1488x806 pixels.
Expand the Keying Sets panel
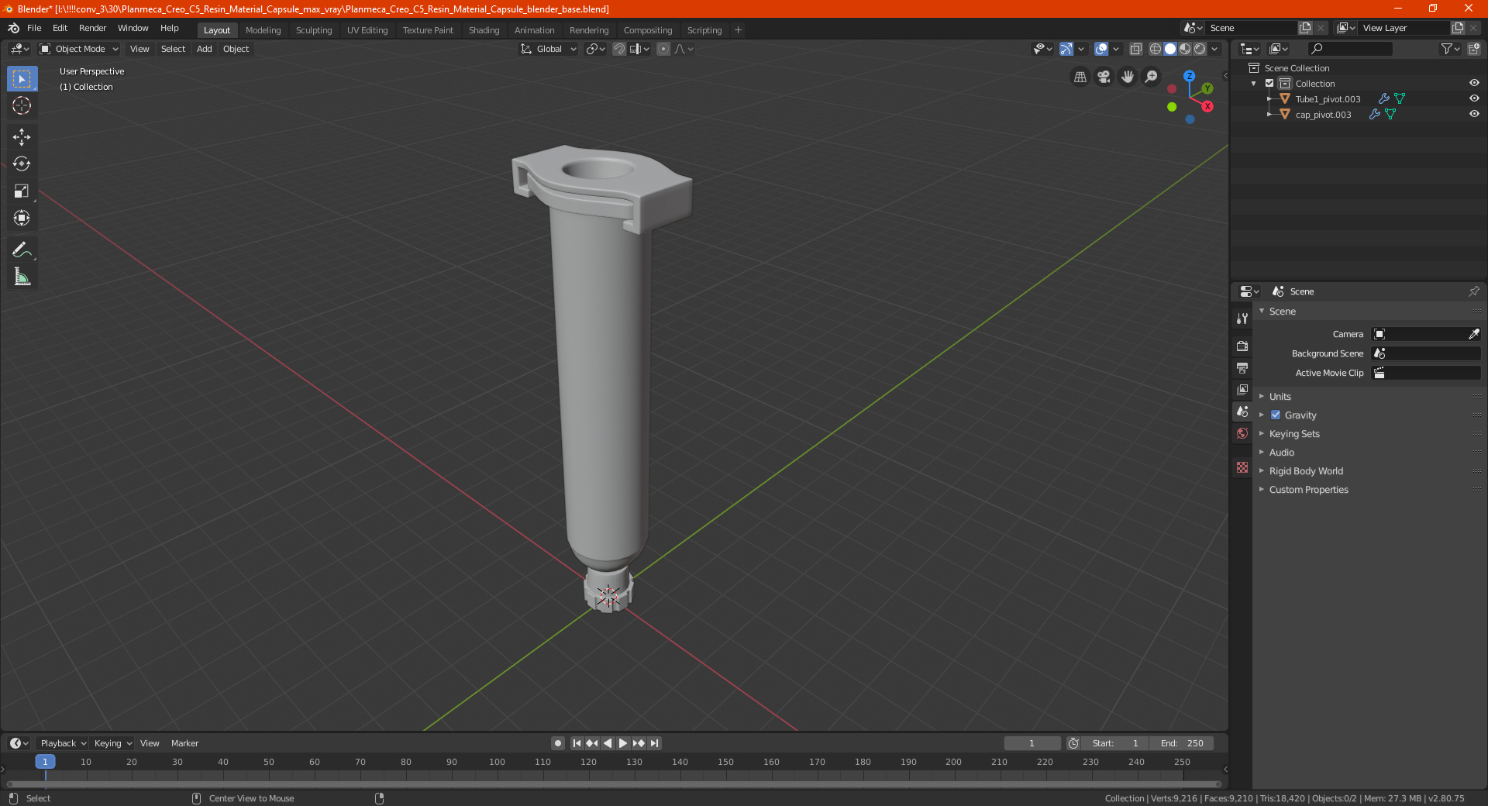(1293, 433)
